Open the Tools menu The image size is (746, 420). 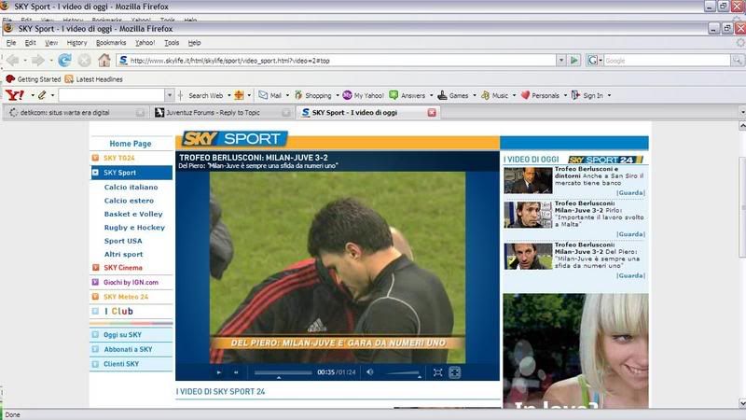point(172,42)
